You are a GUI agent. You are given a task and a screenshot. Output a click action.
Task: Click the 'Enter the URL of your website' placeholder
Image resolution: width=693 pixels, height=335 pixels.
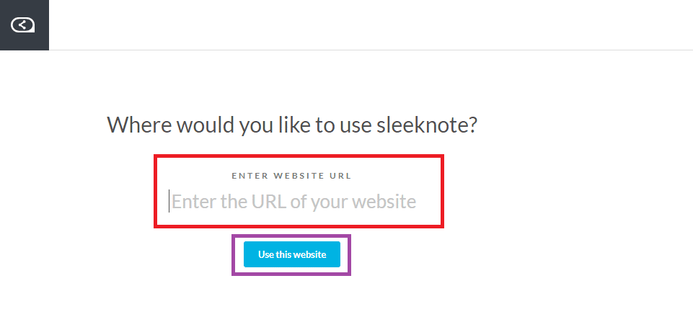(x=293, y=202)
